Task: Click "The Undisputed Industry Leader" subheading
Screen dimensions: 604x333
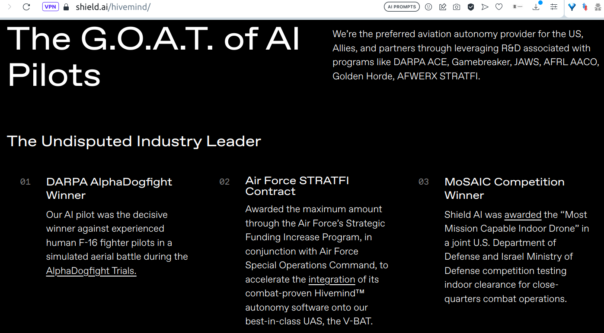Action: 134,141
